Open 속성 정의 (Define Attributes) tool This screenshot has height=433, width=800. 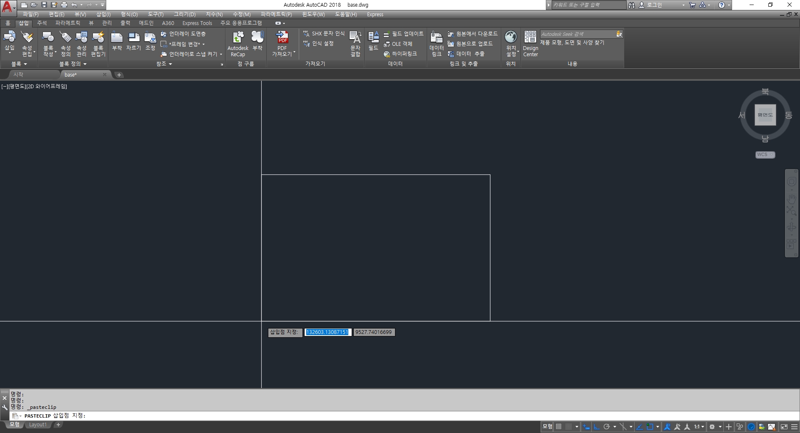point(66,44)
